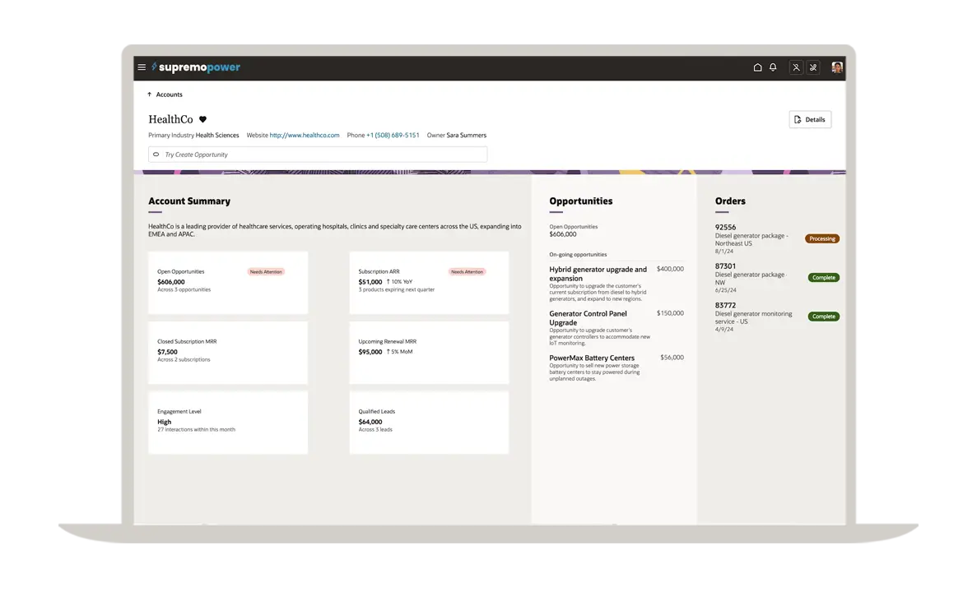Open Generator Control Panel Upgrade opportunity

(x=588, y=318)
